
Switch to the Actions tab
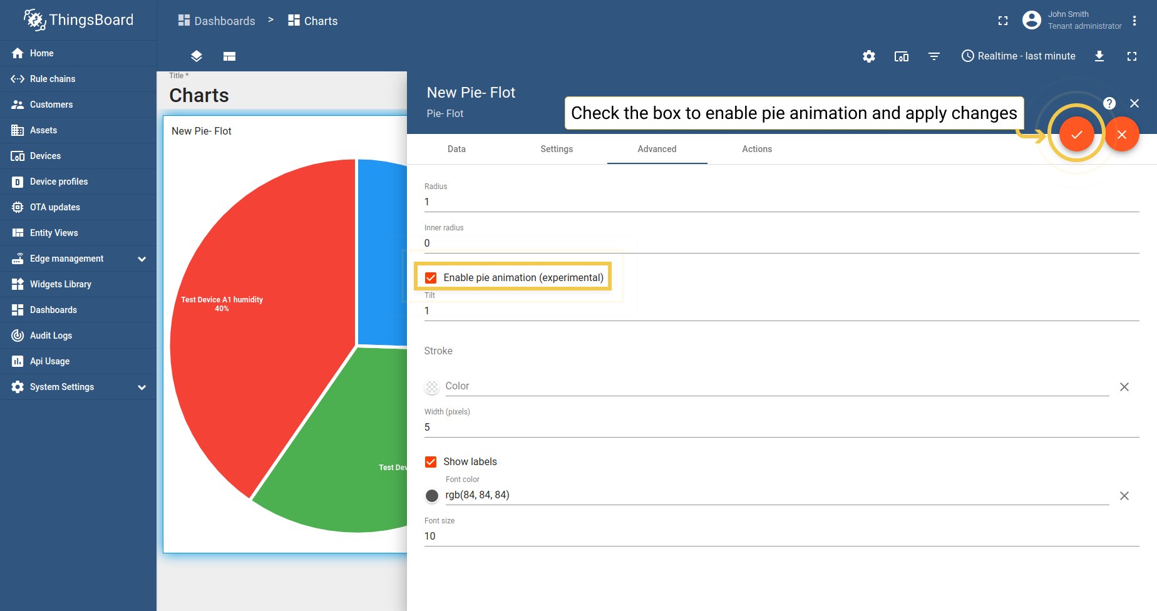coord(757,149)
